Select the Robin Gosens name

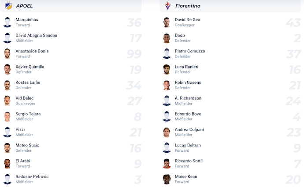point(188,82)
